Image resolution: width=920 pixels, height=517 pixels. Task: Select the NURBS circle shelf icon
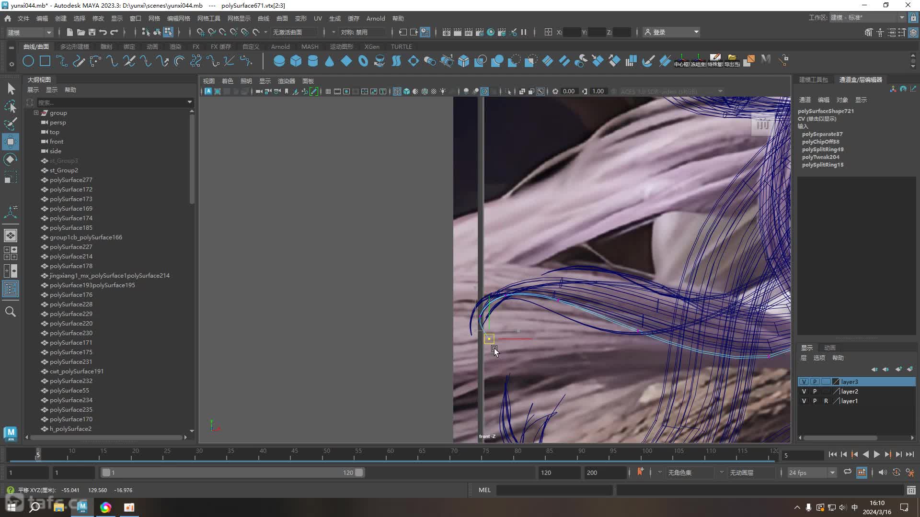coord(28,61)
